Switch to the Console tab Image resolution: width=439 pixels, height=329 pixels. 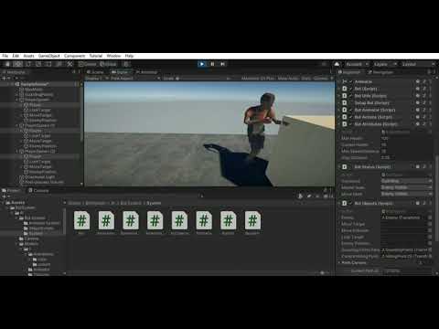click(x=38, y=190)
